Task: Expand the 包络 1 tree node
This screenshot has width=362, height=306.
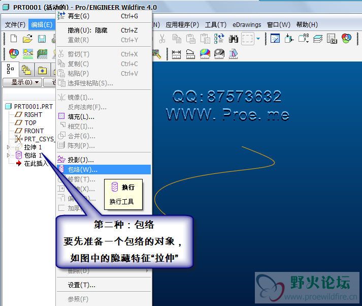Action: [8, 155]
